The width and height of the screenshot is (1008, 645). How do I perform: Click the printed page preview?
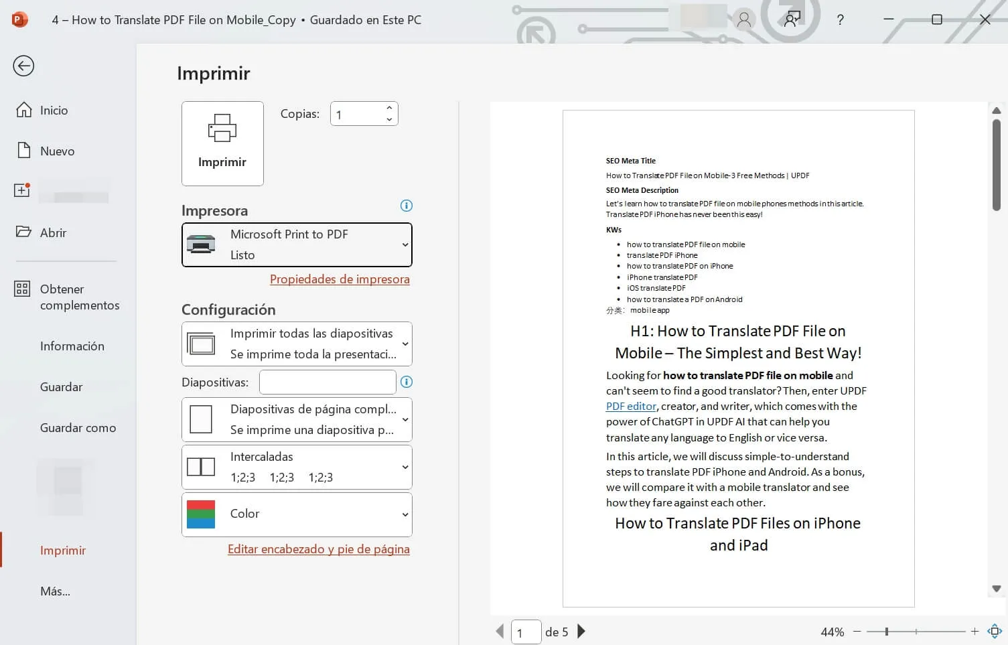pyautogui.click(x=739, y=358)
